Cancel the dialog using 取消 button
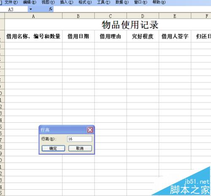211x196 pixels. 80,148
